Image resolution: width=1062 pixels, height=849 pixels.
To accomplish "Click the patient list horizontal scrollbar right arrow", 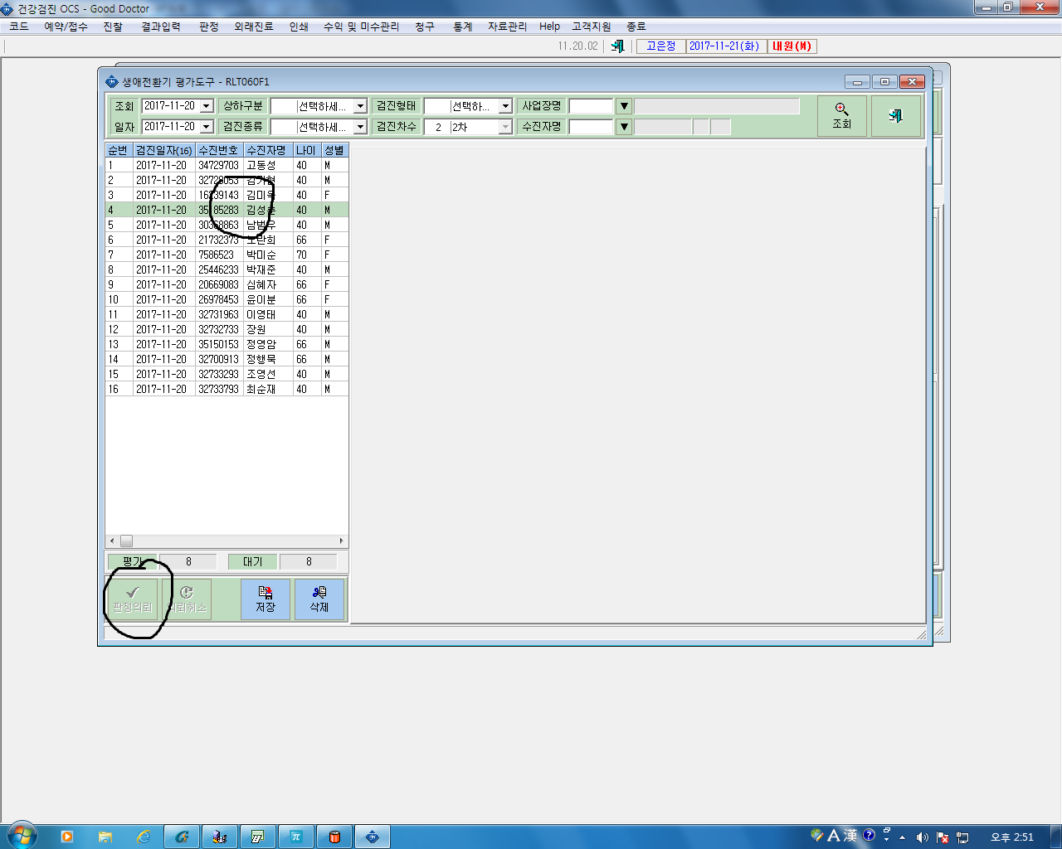I will pos(341,541).
